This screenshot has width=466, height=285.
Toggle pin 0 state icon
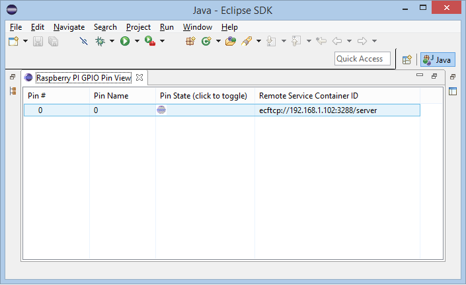click(161, 110)
